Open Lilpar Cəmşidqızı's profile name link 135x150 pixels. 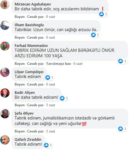(x=29, y=72)
